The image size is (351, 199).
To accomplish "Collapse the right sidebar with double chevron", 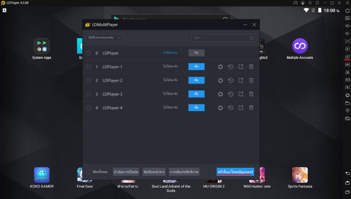I will (x=347, y=3).
